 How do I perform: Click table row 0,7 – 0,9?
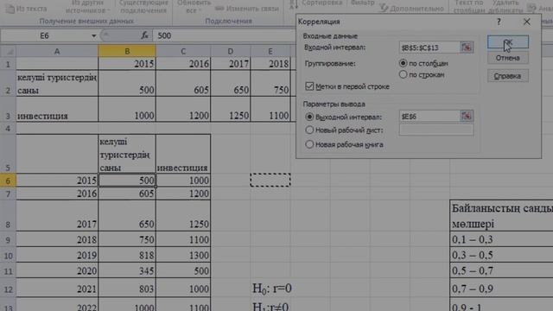501,289
